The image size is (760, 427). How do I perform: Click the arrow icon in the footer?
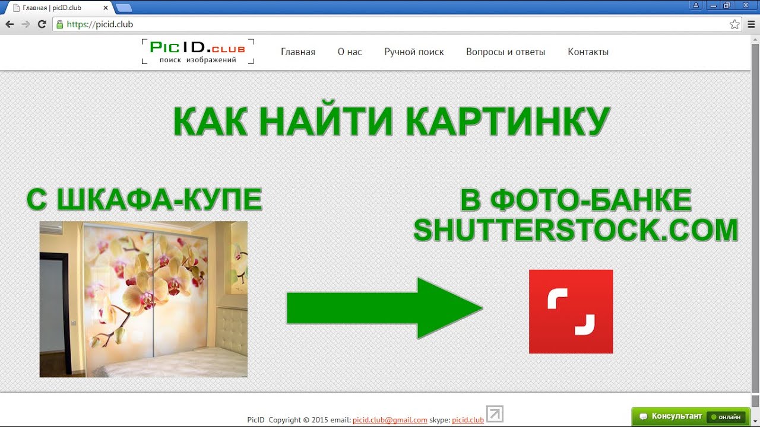(x=495, y=414)
